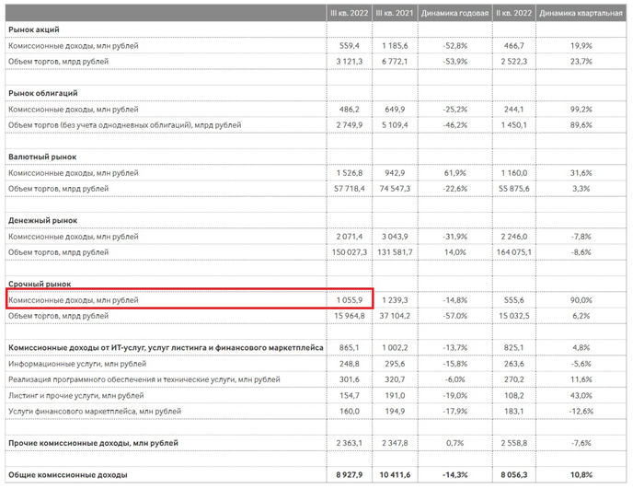This screenshot has height=489, width=644.
Task: Click the "Валютный рынок" section heading
Action: coord(41,157)
